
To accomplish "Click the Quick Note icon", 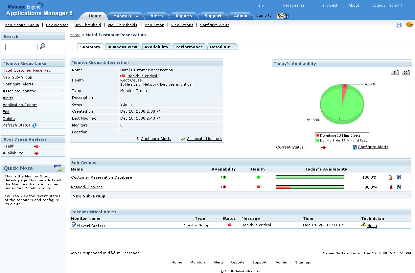I will pyautogui.click(x=58, y=168).
